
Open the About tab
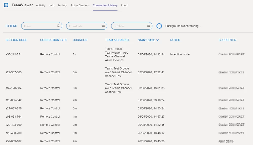[125, 5]
